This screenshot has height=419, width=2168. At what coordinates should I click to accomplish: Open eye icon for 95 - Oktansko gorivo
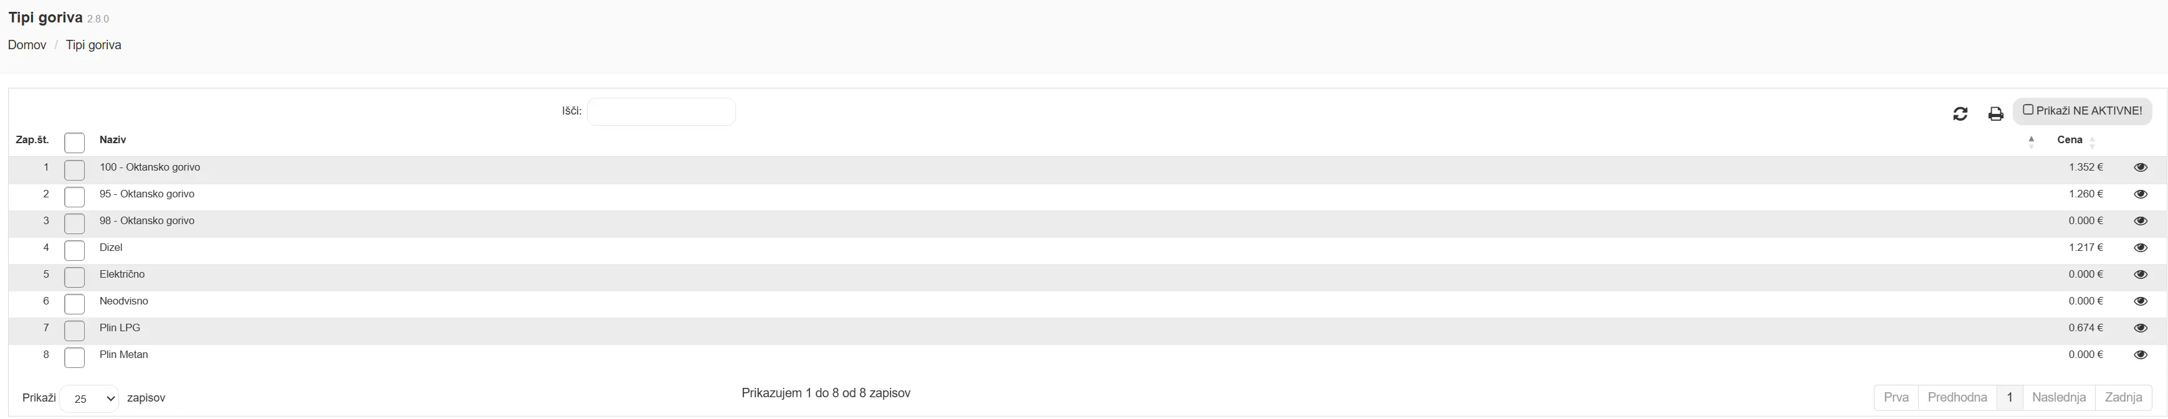point(2140,194)
